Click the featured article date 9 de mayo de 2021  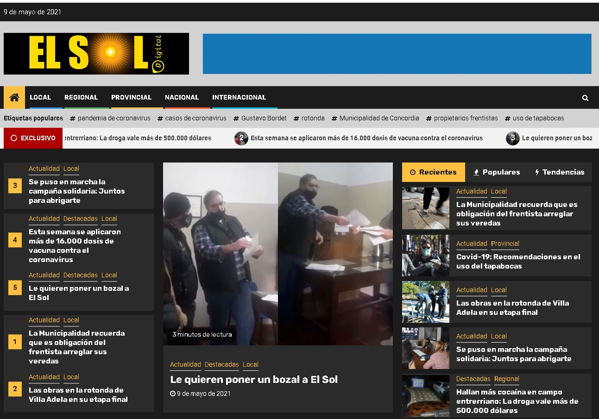click(x=200, y=394)
